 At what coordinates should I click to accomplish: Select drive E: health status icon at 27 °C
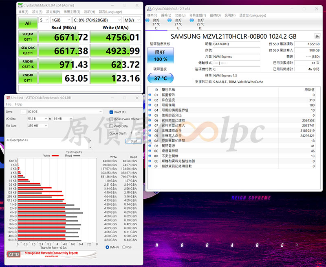click(x=170, y=20)
